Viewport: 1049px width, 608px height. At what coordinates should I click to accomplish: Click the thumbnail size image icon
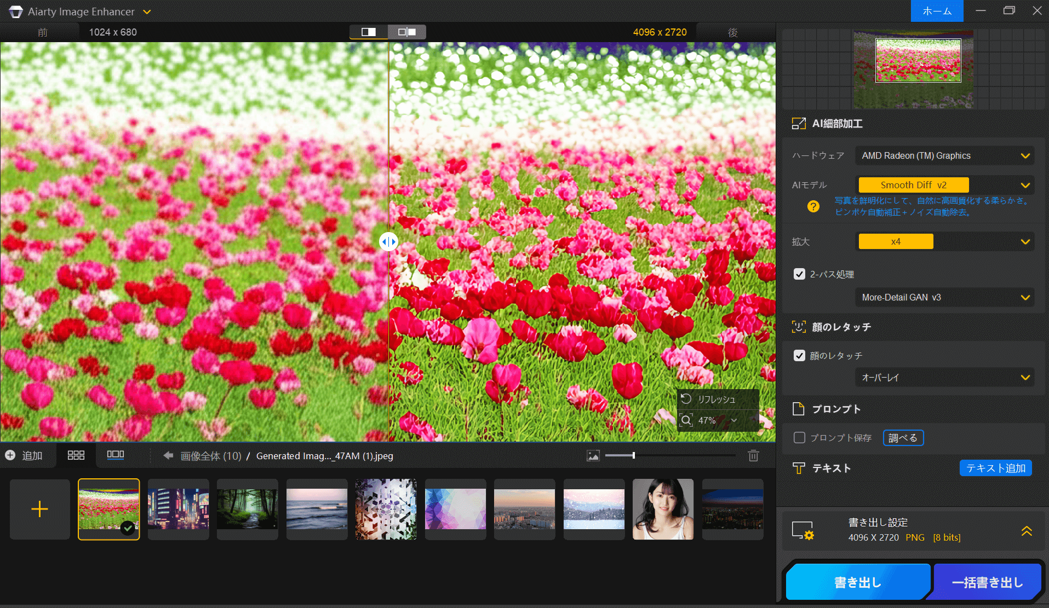pyautogui.click(x=593, y=456)
